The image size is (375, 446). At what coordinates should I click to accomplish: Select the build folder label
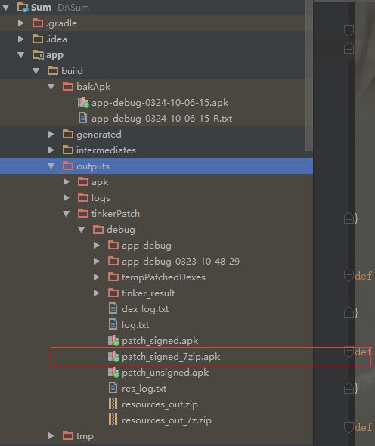(72, 71)
